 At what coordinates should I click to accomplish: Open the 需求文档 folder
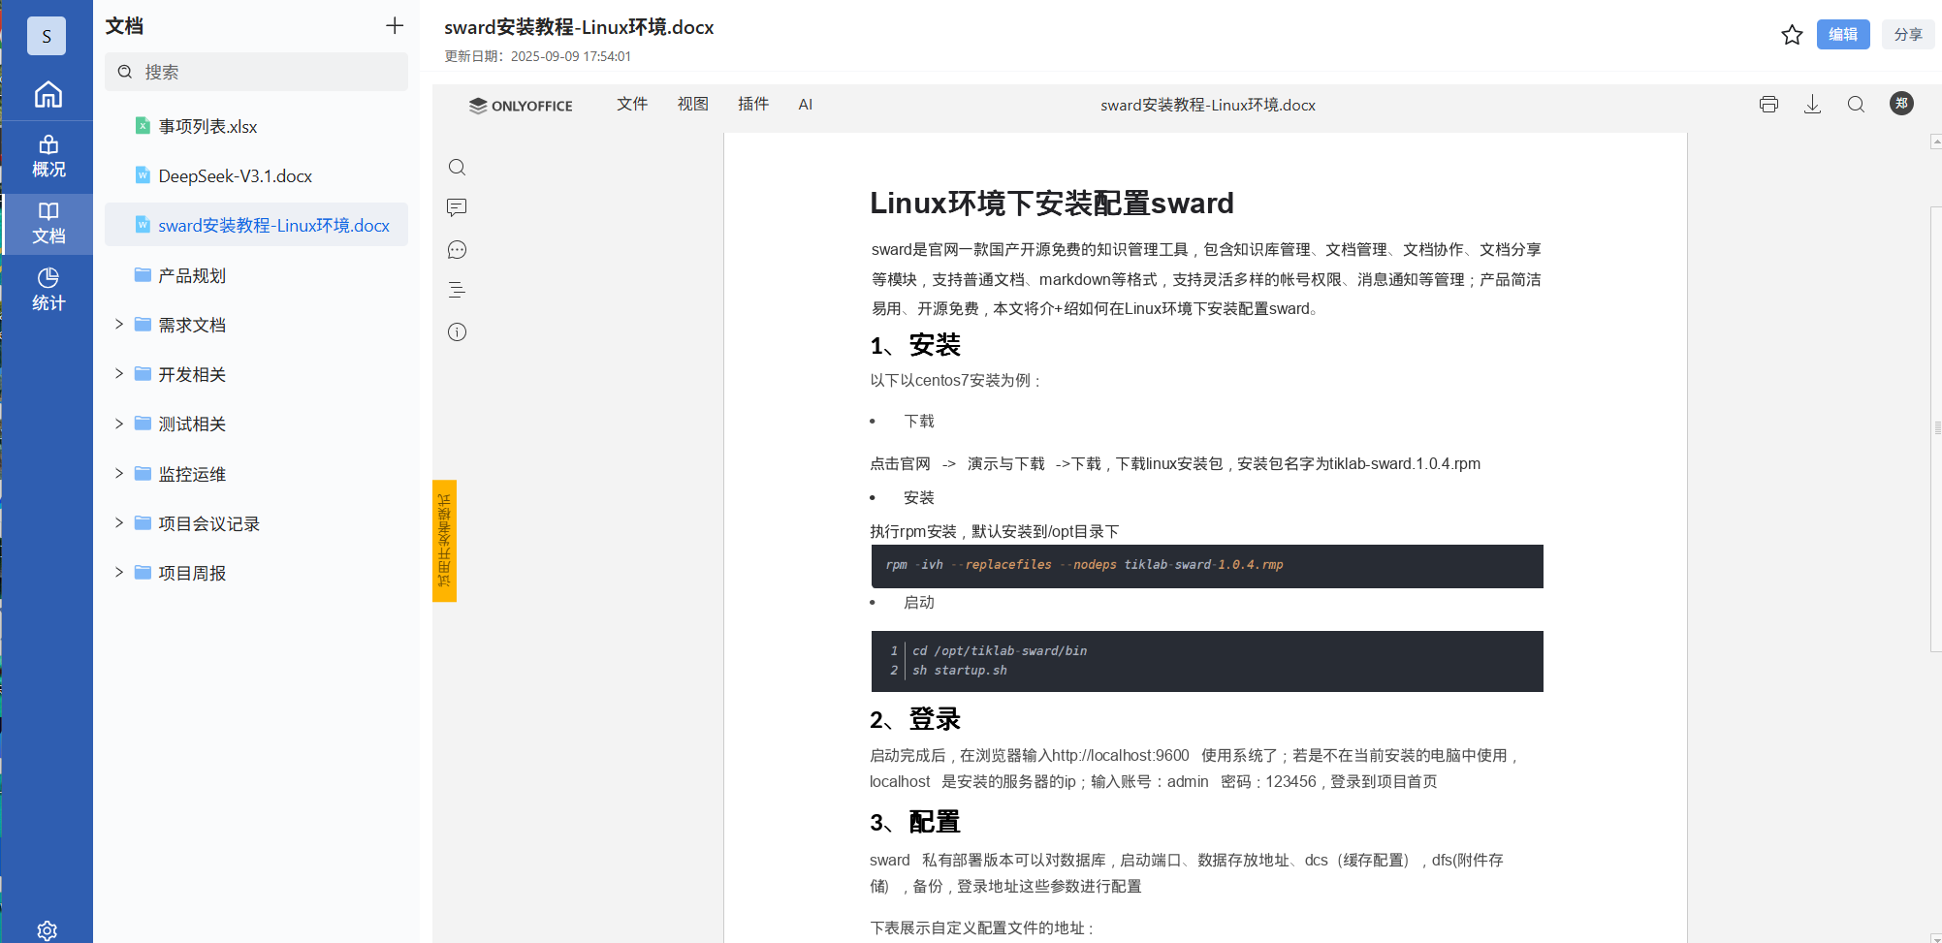pyautogui.click(x=192, y=325)
